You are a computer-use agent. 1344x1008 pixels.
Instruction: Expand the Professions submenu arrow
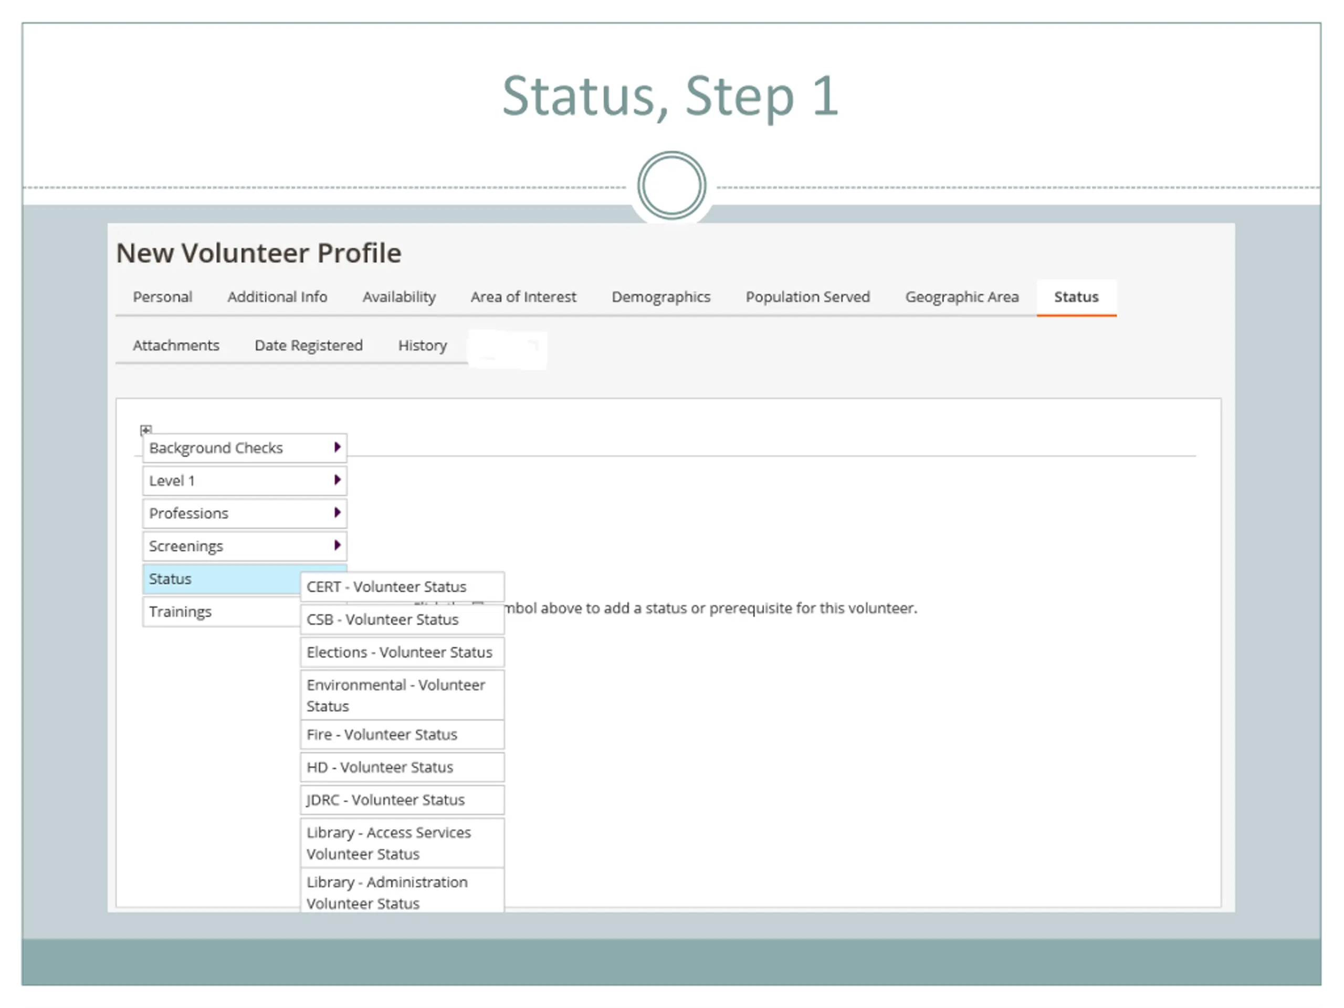click(337, 513)
